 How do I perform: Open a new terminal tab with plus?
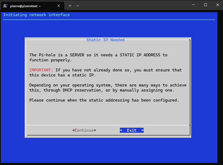(70, 6)
